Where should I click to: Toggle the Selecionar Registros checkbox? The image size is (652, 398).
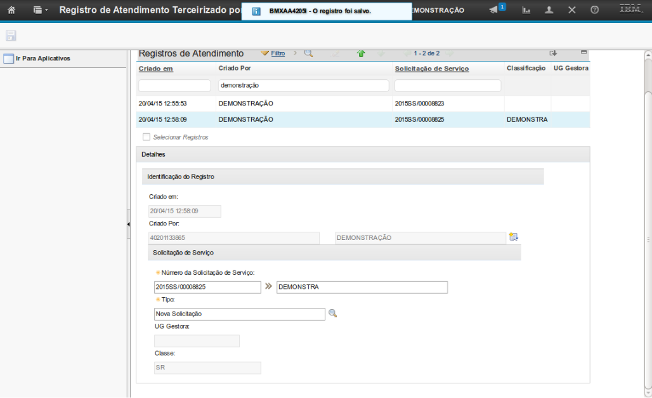tap(147, 137)
